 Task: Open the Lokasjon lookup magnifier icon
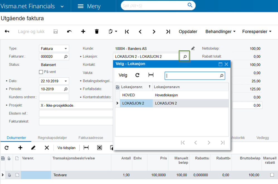click(x=184, y=57)
